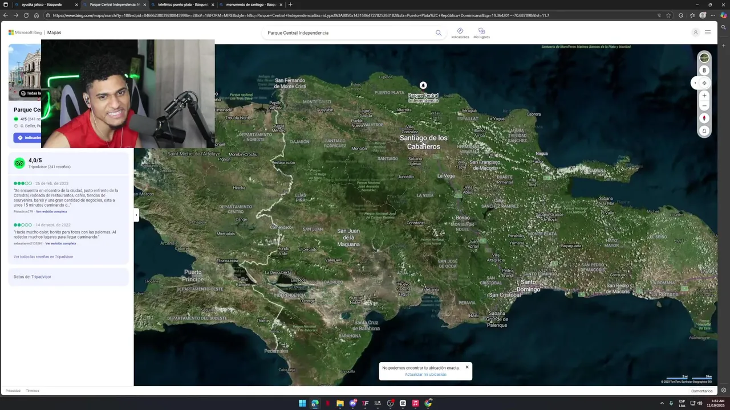This screenshot has height=410, width=730.
Task: Open Edge sidebar settings gear
Action: tap(724, 390)
